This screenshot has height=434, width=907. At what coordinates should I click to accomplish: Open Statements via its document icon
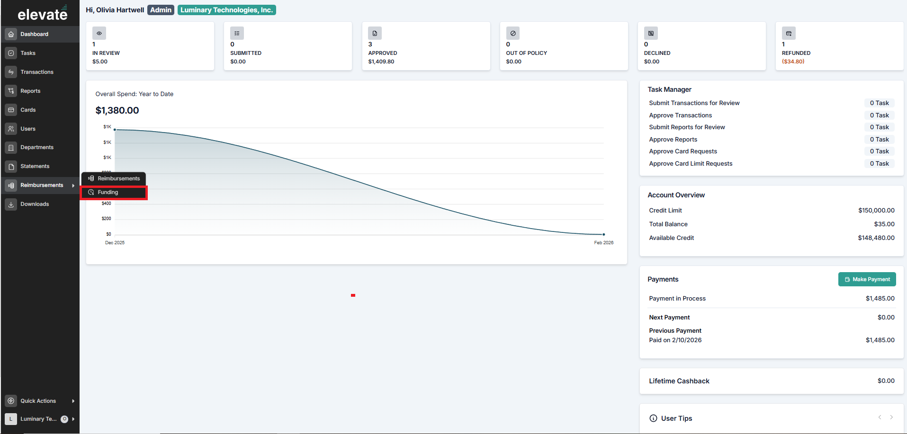[x=11, y=167]
